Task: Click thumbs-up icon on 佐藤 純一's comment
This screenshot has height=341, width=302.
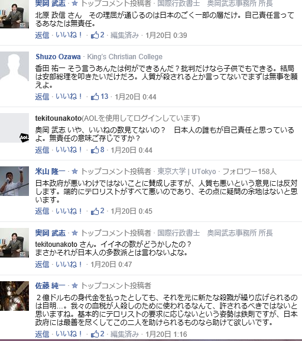Action: click(95, 334)
